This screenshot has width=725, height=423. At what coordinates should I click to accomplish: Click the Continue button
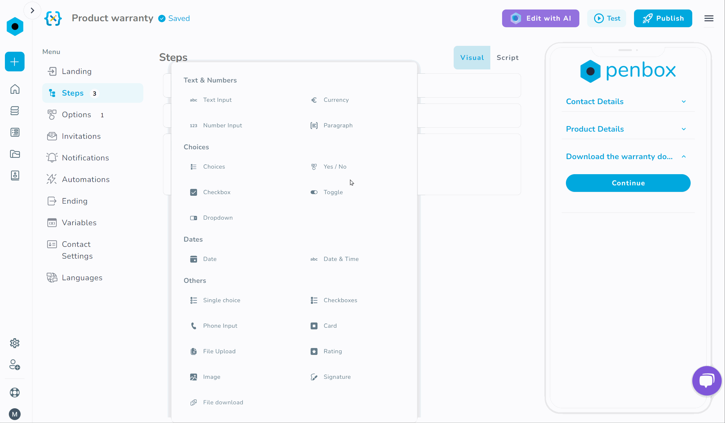coord(628,183)
